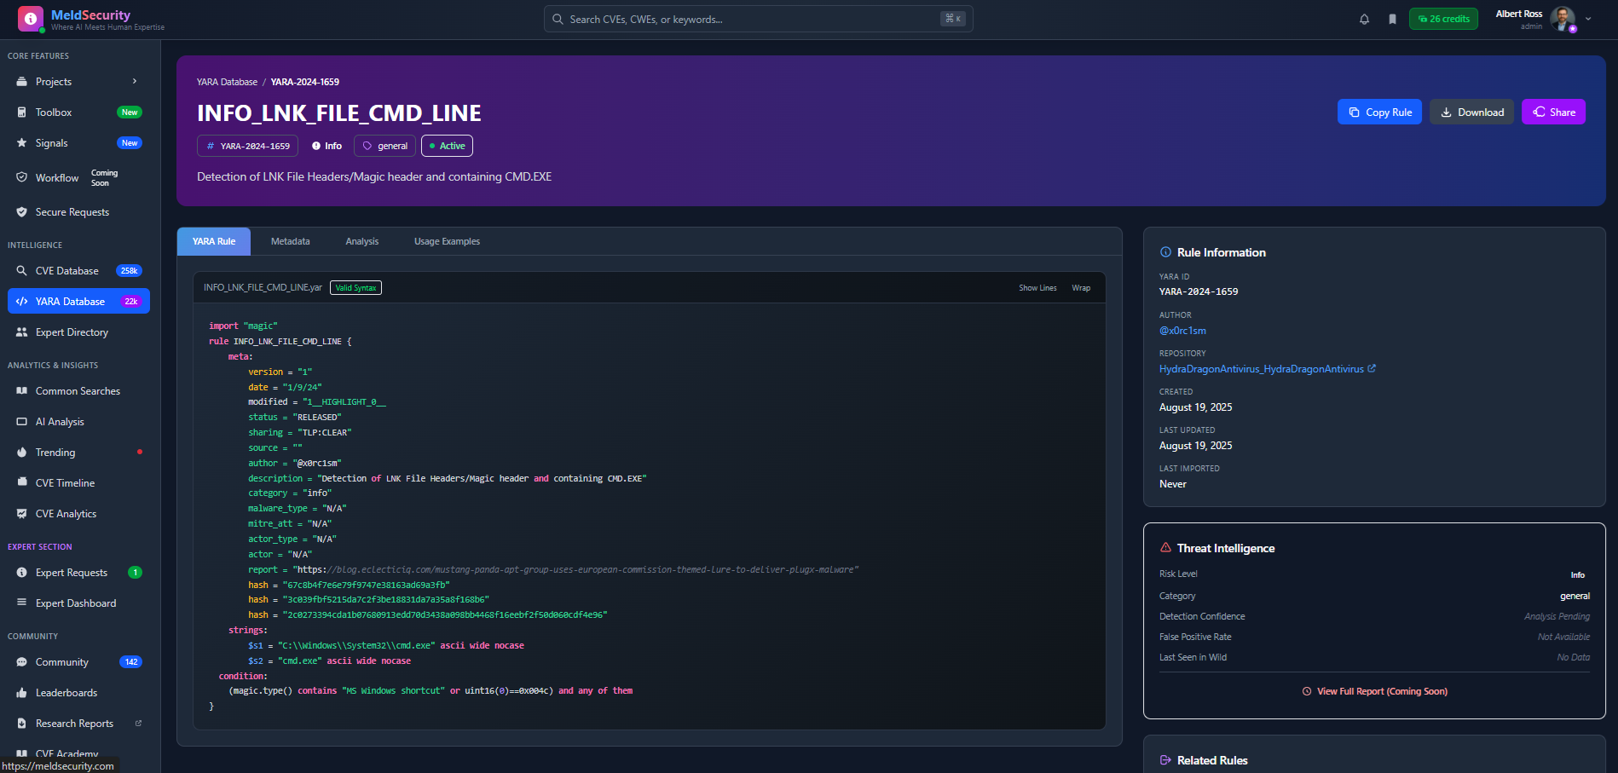Open the Expert Directory people icon

coord(21,332)
